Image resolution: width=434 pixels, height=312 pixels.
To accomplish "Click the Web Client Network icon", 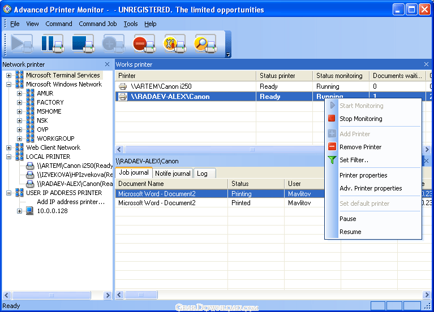I will pos(19,148).
